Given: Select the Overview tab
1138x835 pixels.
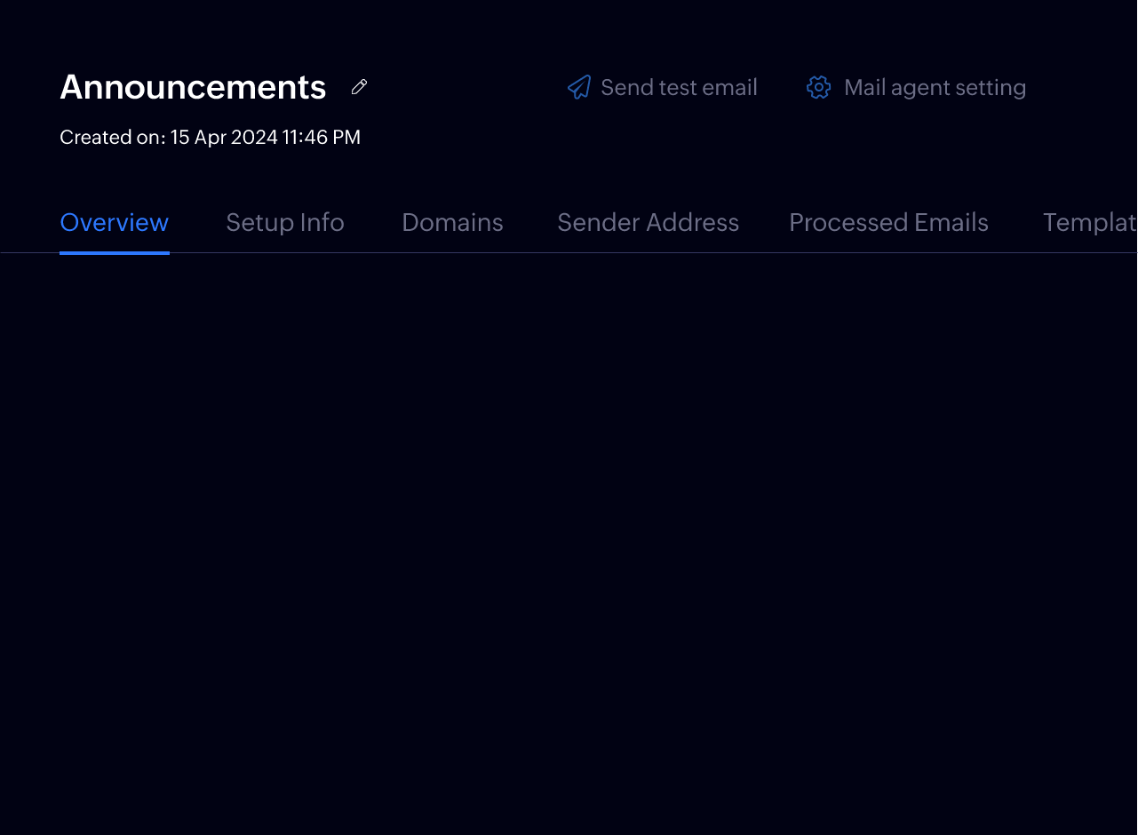Looking at the screenshot, I should tap(114, 222).
